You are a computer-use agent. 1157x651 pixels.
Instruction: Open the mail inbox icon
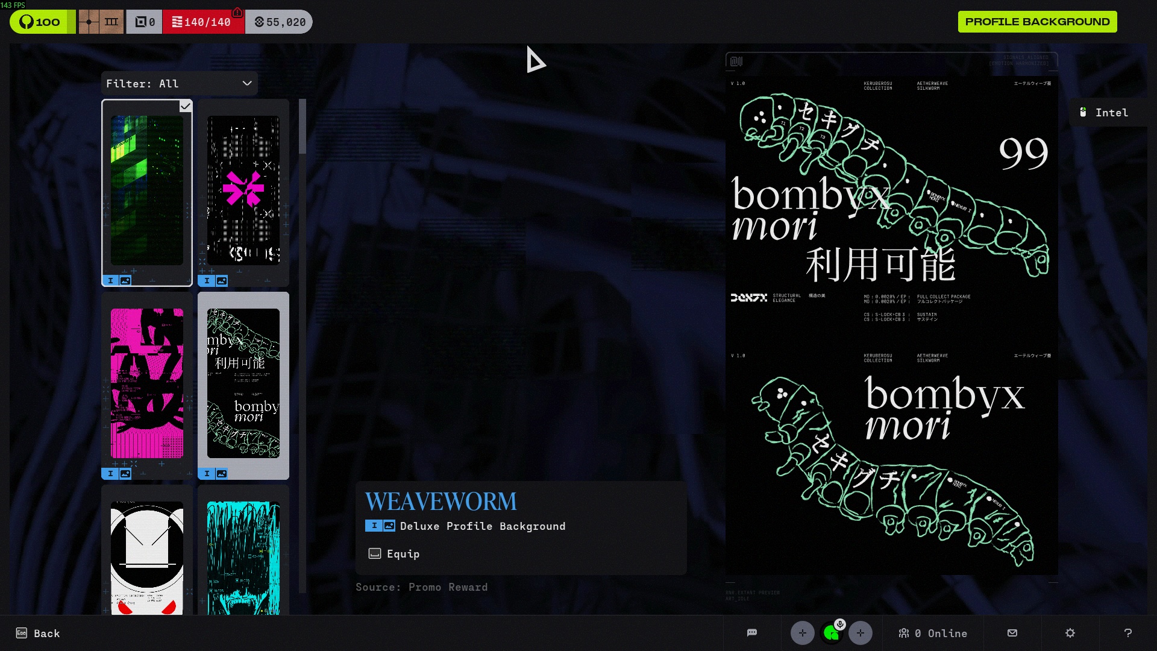pos(1012,633)
